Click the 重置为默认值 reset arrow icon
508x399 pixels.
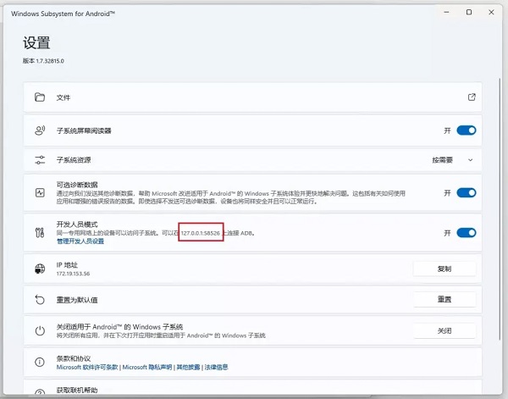[x=39, y=300]
